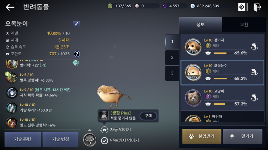The width and height of the screenshot is (268, 150).
Task: Click the back arrow icon
Action: (10, 7)
